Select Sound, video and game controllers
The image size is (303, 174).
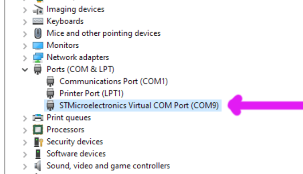click(x=108, y=166)
